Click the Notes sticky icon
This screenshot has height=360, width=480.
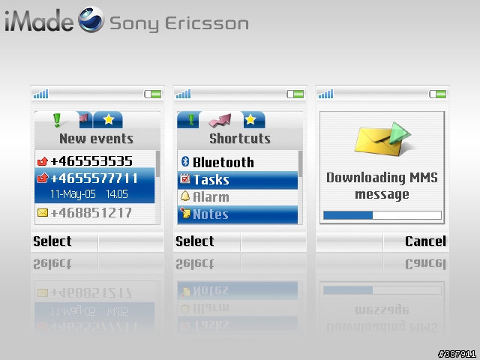185,213
